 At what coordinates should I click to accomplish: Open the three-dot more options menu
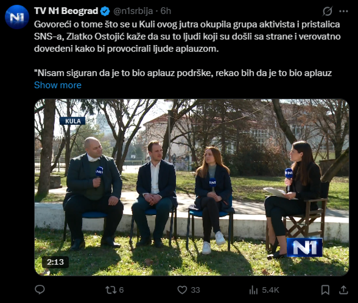coord(344,11)
